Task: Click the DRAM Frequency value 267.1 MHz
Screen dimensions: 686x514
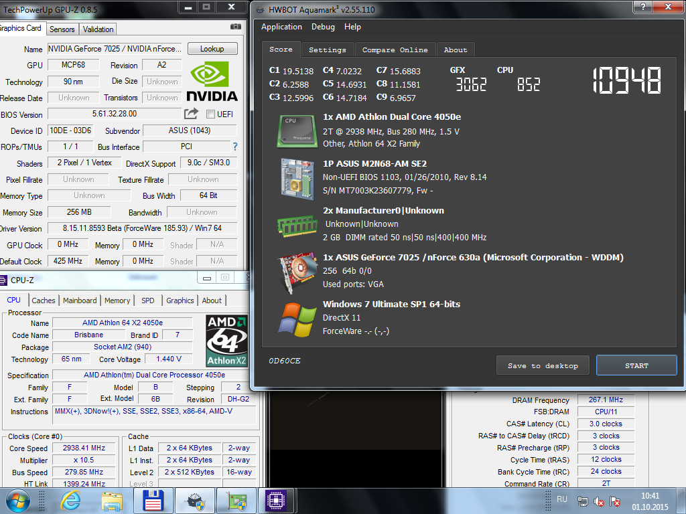Action: pyautogui.click(x=606, y=400)
